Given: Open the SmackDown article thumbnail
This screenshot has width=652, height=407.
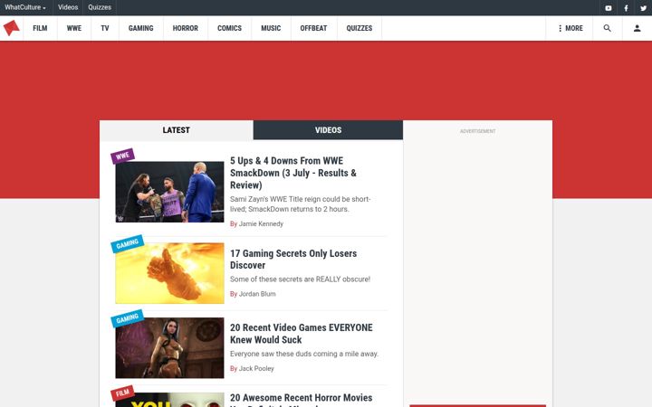Looking at the screenshot, I should tap(169, 192).
